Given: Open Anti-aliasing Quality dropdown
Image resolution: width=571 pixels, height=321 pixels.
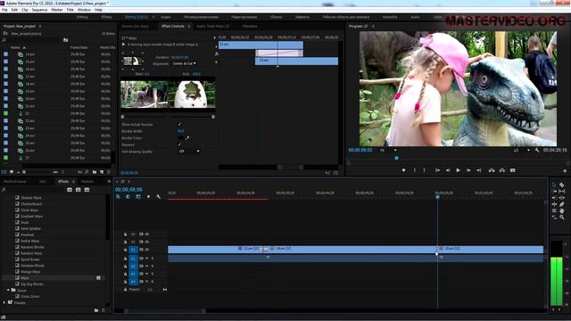Looking at the screenshot, I should (189, 151).
